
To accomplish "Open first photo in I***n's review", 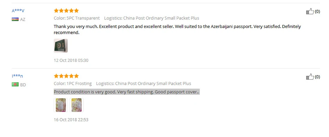I will click(x=61, y=105).
